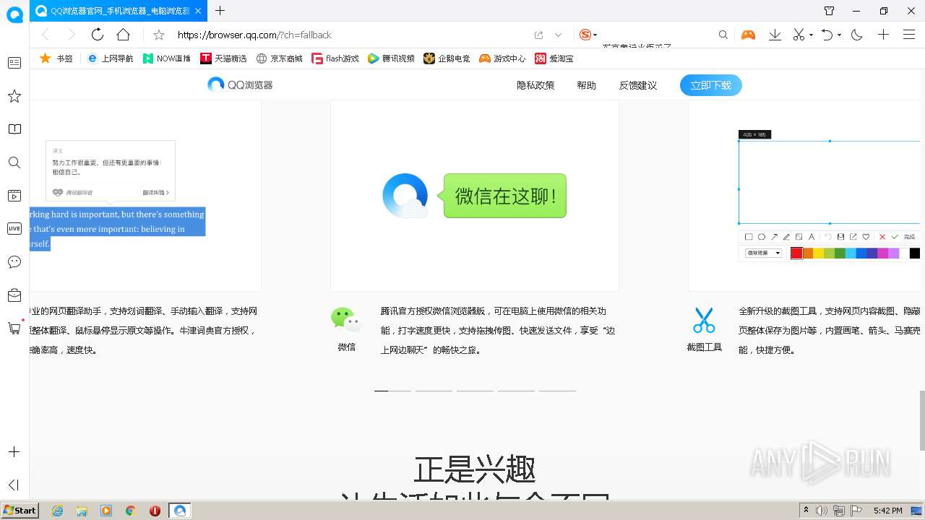Click the share page icon
This screenshot has width=925, height=520.
pos(538,35)
